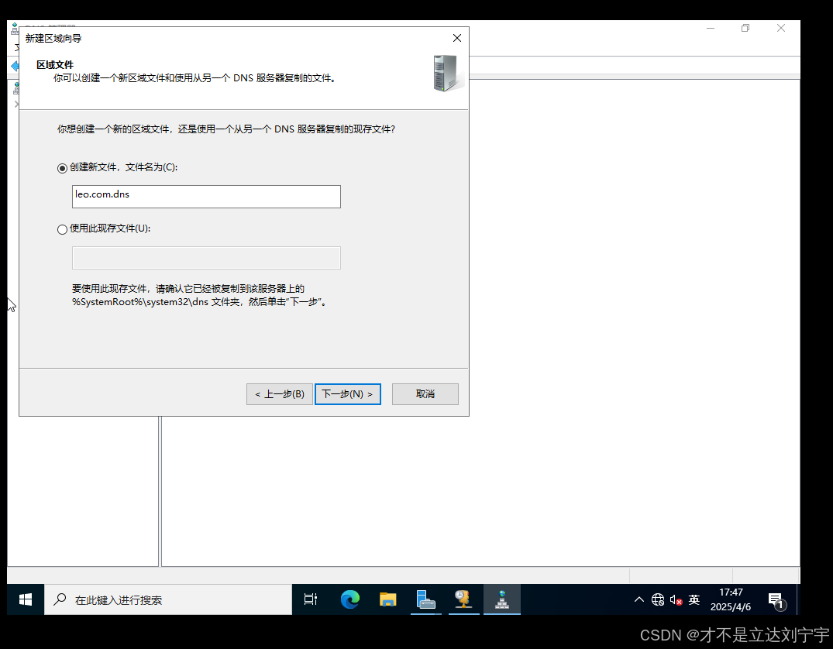This screenshot has height=649, width=833.
Task: Click the back navigation arrow in DNS Manager
Action: (15, 67)
